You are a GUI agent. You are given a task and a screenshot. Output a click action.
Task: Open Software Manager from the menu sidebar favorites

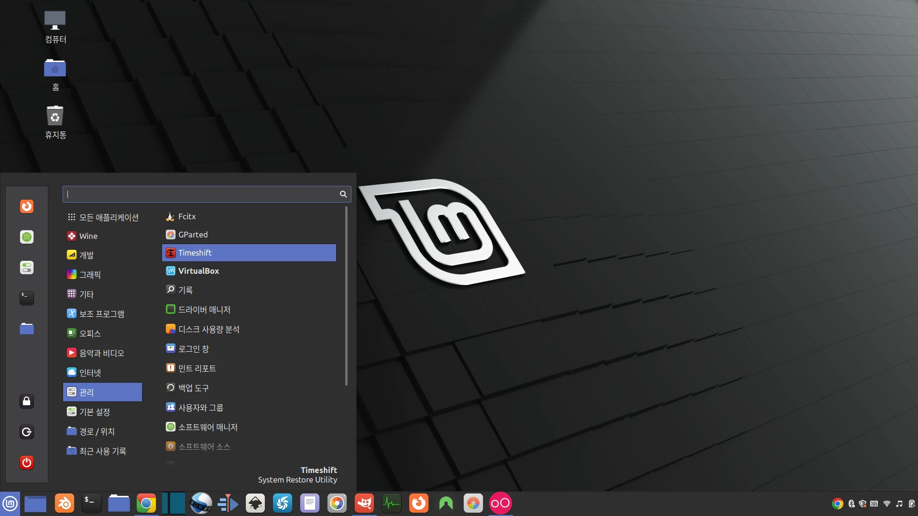27,237
